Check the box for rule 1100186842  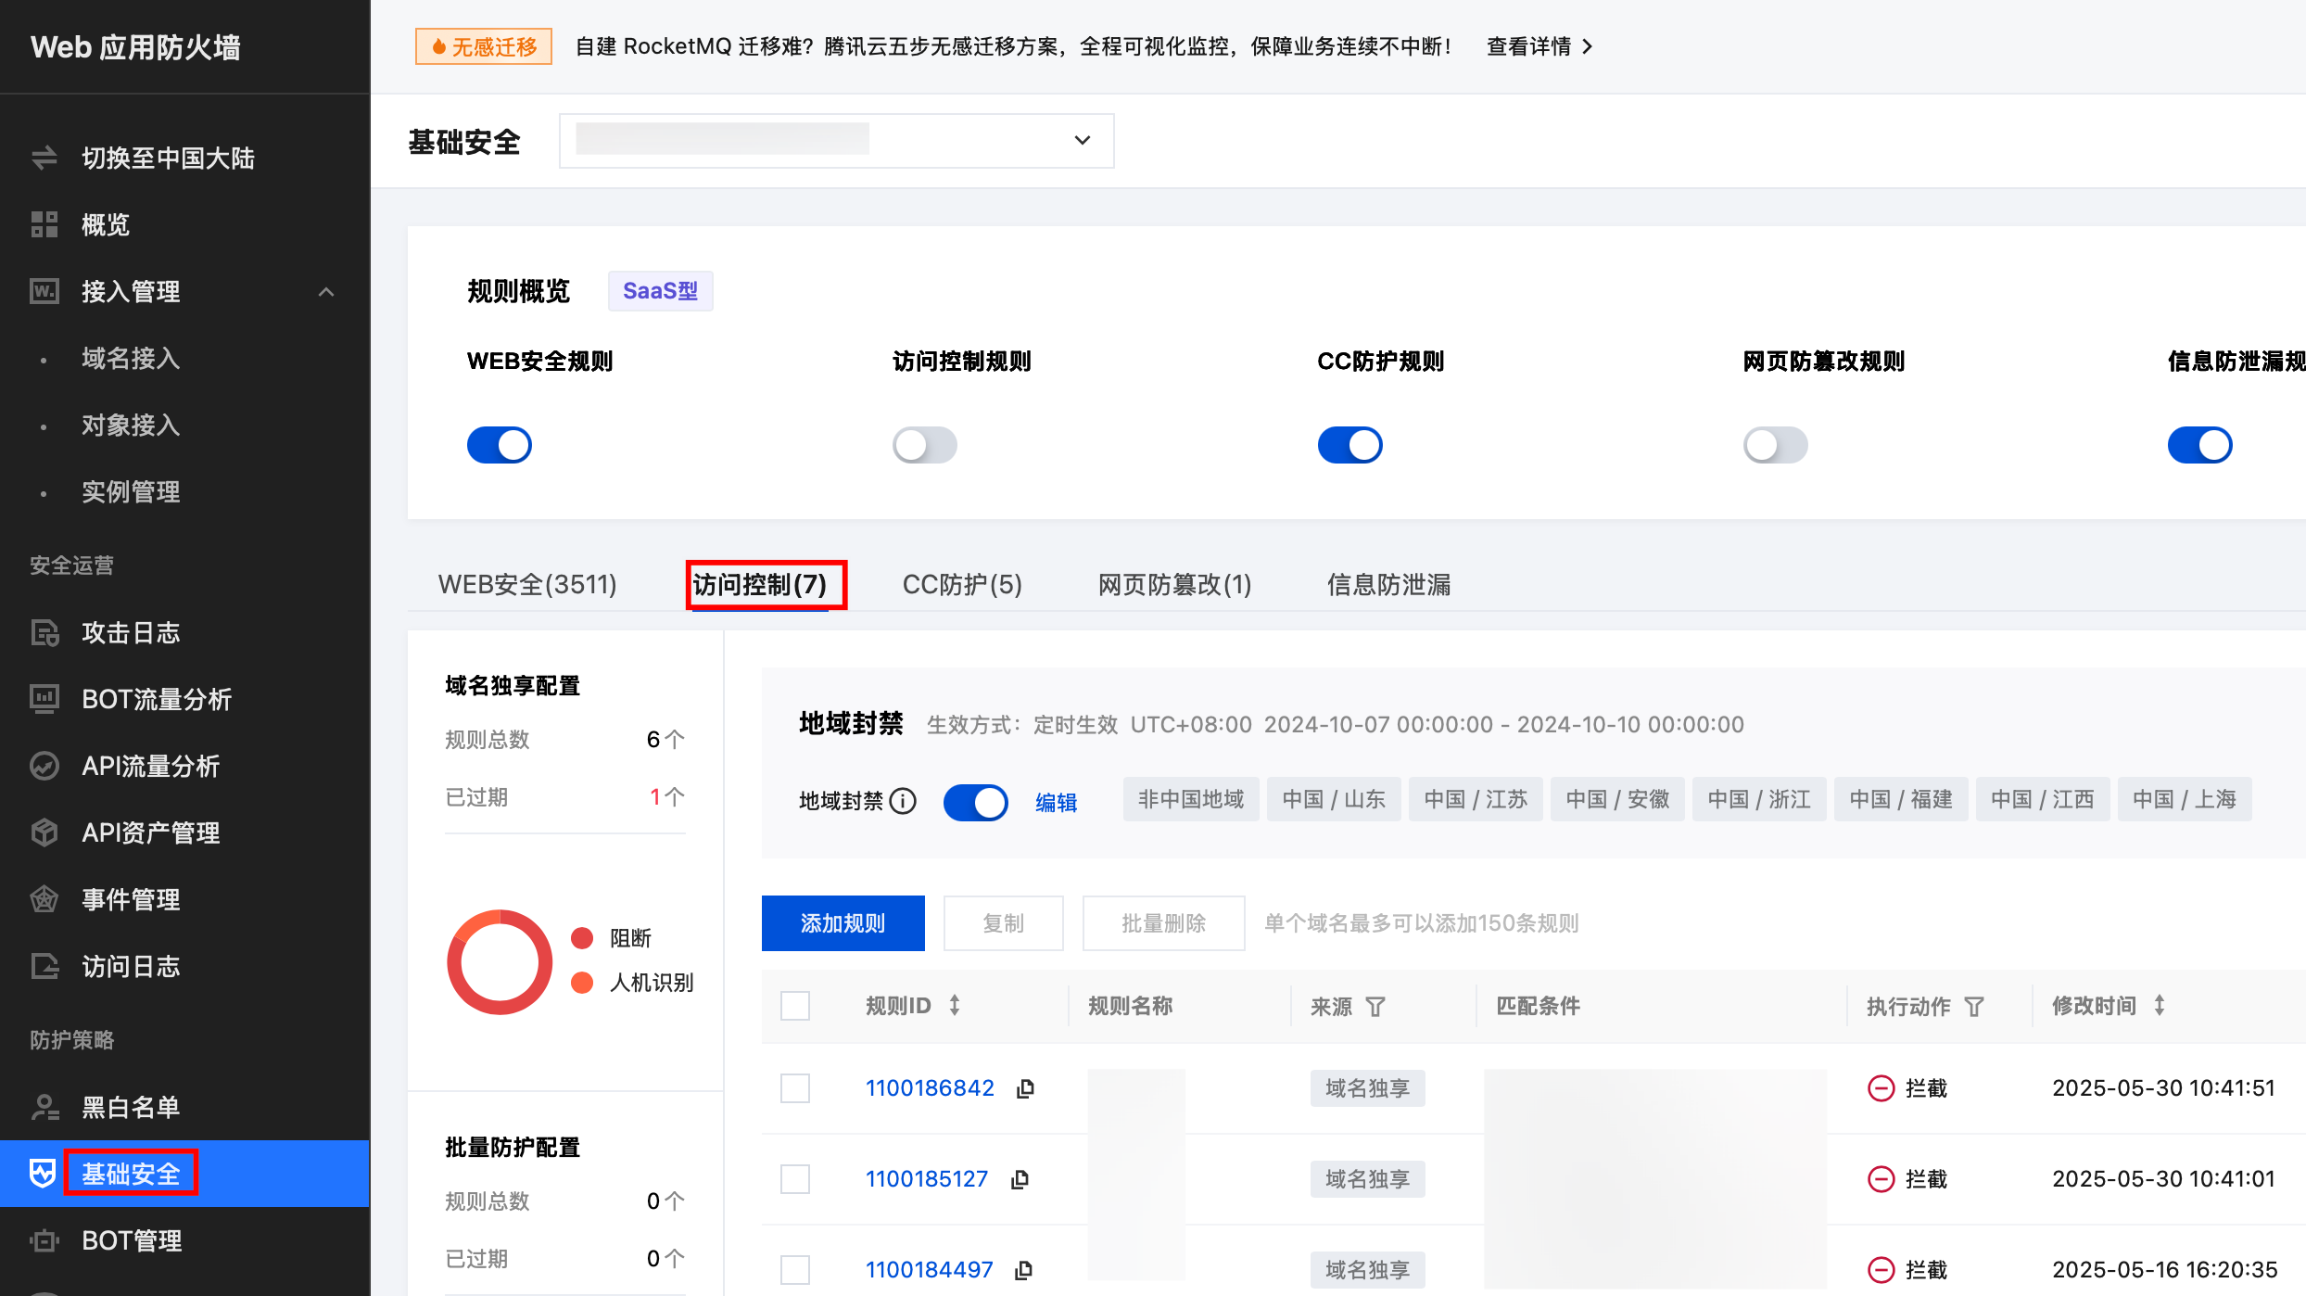[x=795, y=1088]
